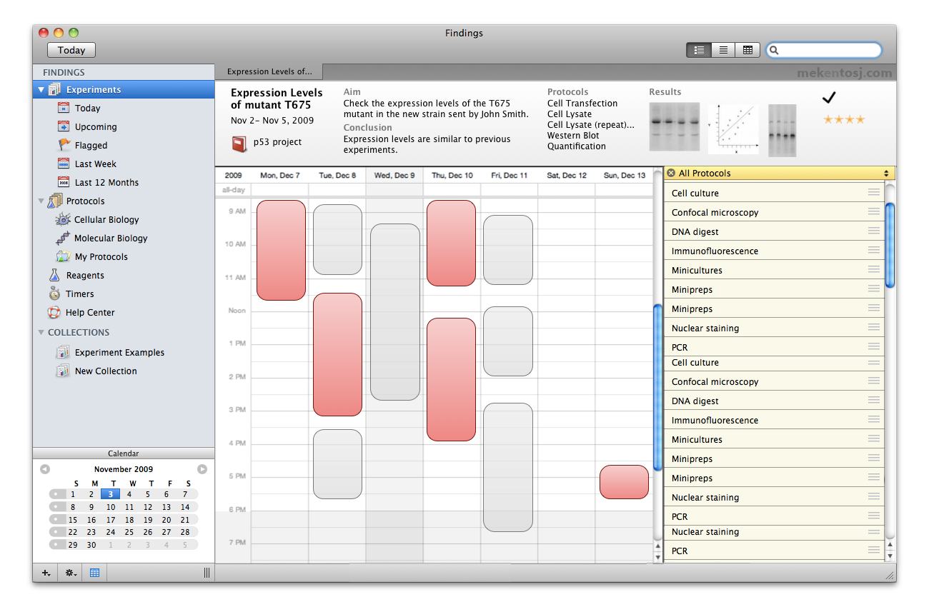
Task: Open the first gel image result thumbnail
Action: 675,127
